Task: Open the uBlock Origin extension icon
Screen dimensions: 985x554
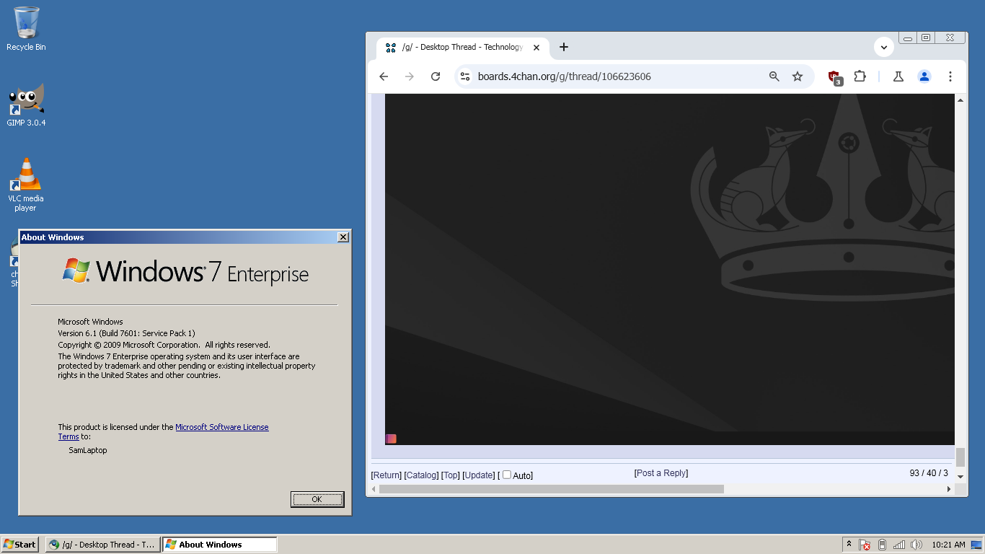Action: coord(834,76)
